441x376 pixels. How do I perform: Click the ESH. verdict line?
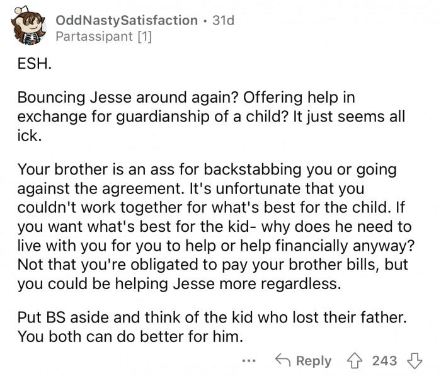click(x=35, y=63)
